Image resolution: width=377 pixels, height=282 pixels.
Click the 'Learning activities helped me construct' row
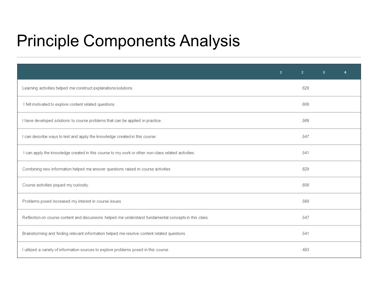[x=189, y=88]
